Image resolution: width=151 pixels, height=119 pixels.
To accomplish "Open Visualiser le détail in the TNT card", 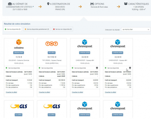I will coord(44,92).
